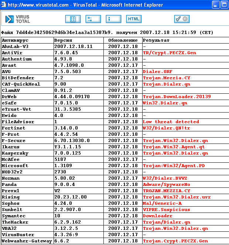The width and height of the screenshot is (229, 245).
Task: Click the Microsoft antivirus name
Action: (x=15, y=166)
